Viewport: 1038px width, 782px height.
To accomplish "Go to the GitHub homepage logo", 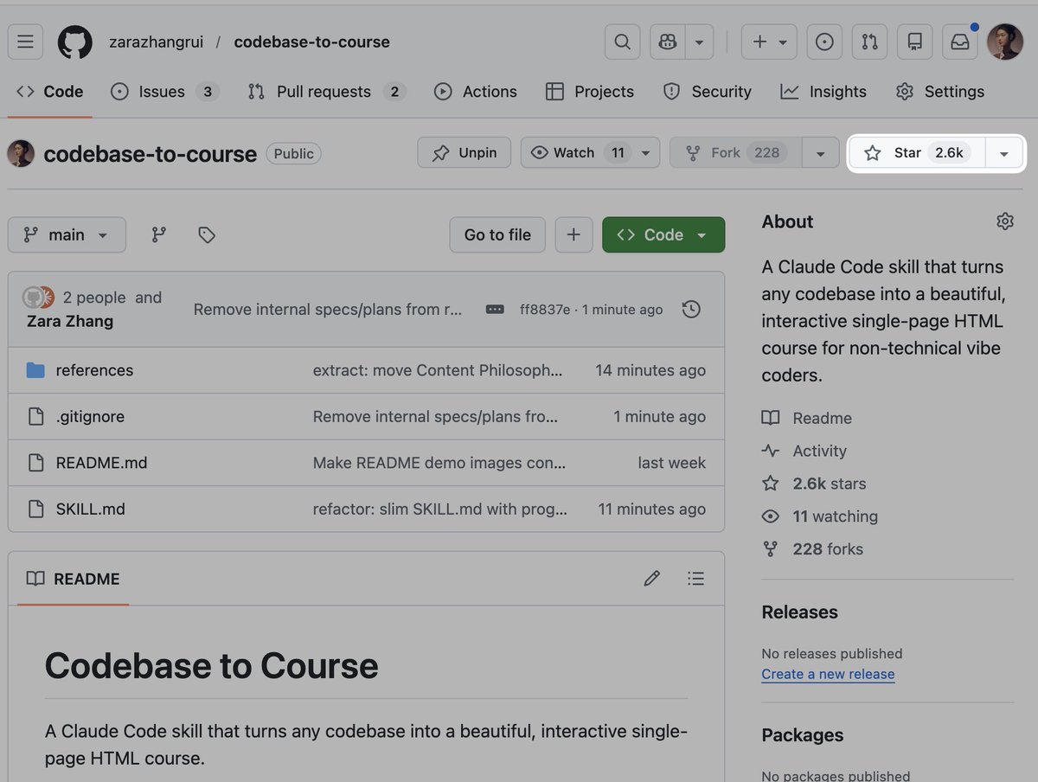I will pyautogui.click(x=75, y=42).
